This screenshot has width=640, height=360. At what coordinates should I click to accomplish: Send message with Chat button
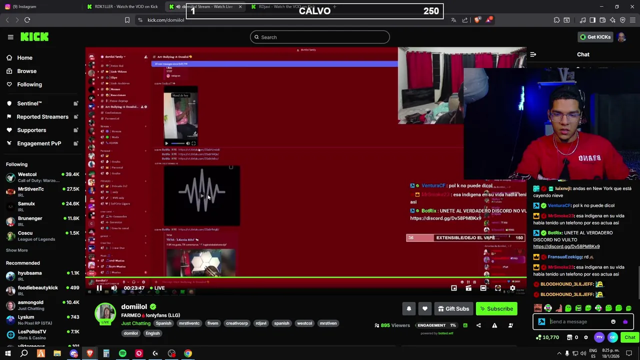[x=629, y=337]
